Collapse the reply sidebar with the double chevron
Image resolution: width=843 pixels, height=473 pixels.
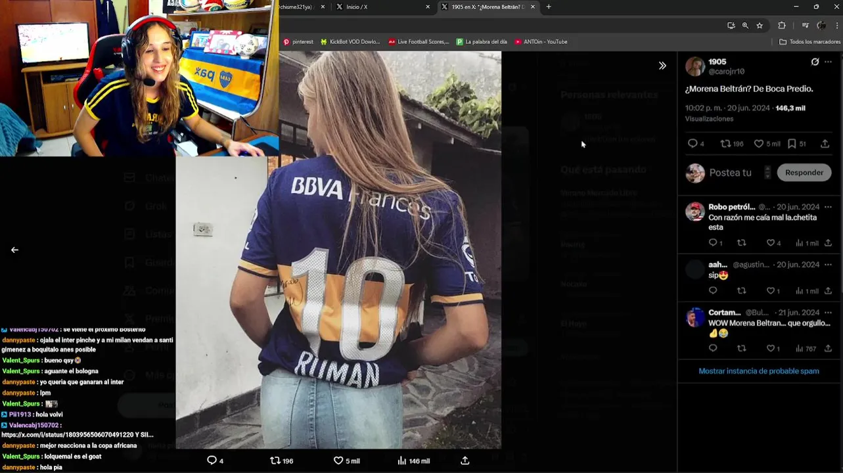(x=662, y=66)
